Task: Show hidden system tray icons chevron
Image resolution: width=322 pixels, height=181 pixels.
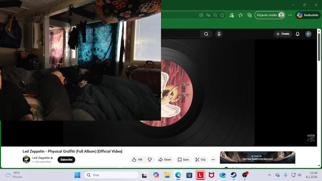Action: [x=269, y=175]
